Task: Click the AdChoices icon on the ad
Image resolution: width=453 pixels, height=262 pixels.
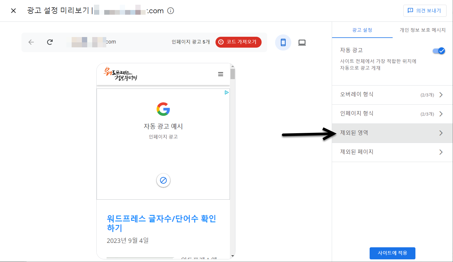Action: (x=227, y=92)
